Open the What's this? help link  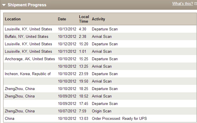183,3
